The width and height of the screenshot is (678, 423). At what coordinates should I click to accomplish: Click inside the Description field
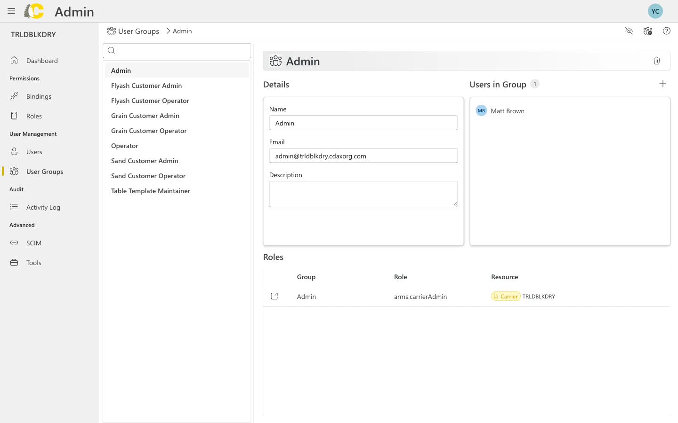[x=363, y=194]
